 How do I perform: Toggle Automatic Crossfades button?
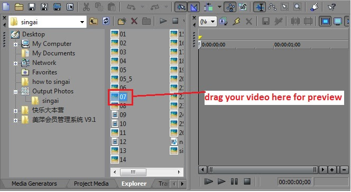pos(193,7)
